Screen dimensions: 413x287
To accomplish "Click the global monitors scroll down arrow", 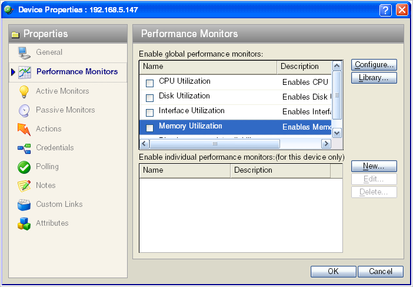I will coord(337,133).
